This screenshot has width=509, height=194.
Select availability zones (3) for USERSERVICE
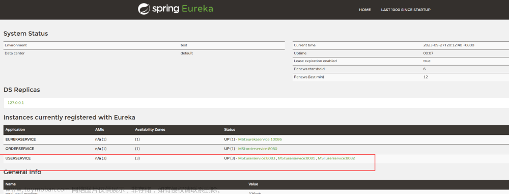[137, 158]
